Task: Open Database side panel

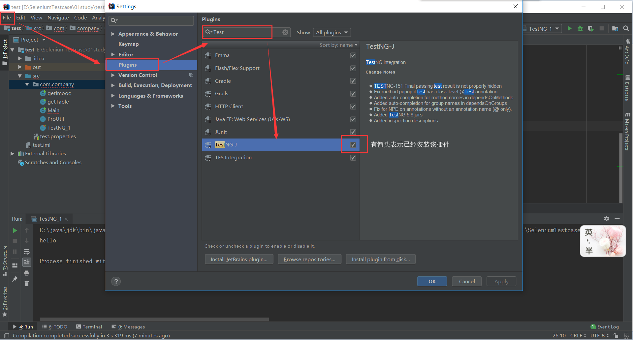Action: (627, 88)
